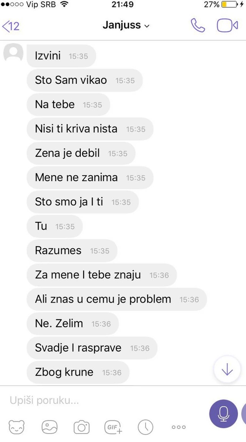Open more options three-dots icon
The height and width of the screenshot is (442, 246).
(x=179, y=427)
